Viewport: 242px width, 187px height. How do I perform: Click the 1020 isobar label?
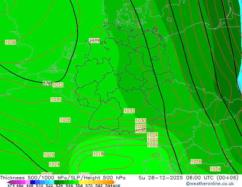tap(153, 145)
